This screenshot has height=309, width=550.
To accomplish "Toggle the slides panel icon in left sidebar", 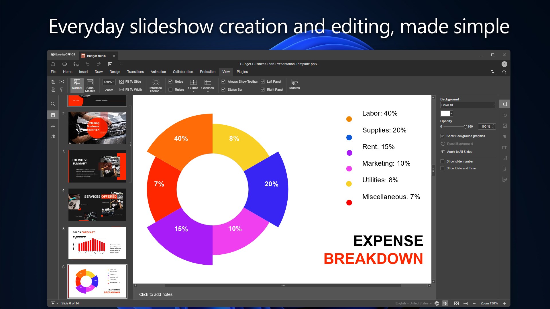I will (53, 115).
